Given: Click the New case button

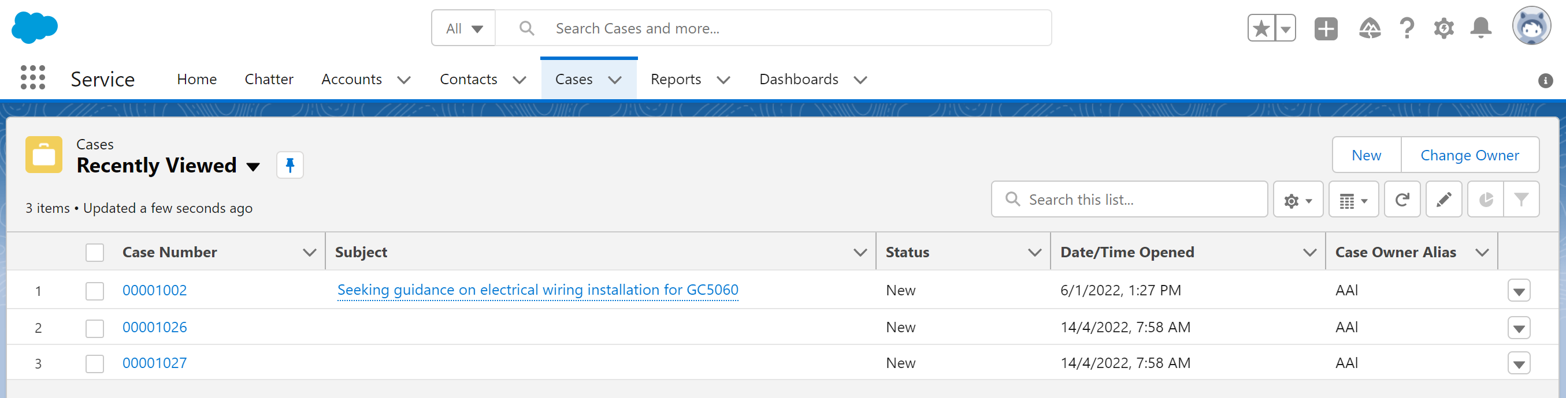Looking at the screenshot, I should [x=1366, y=155].
